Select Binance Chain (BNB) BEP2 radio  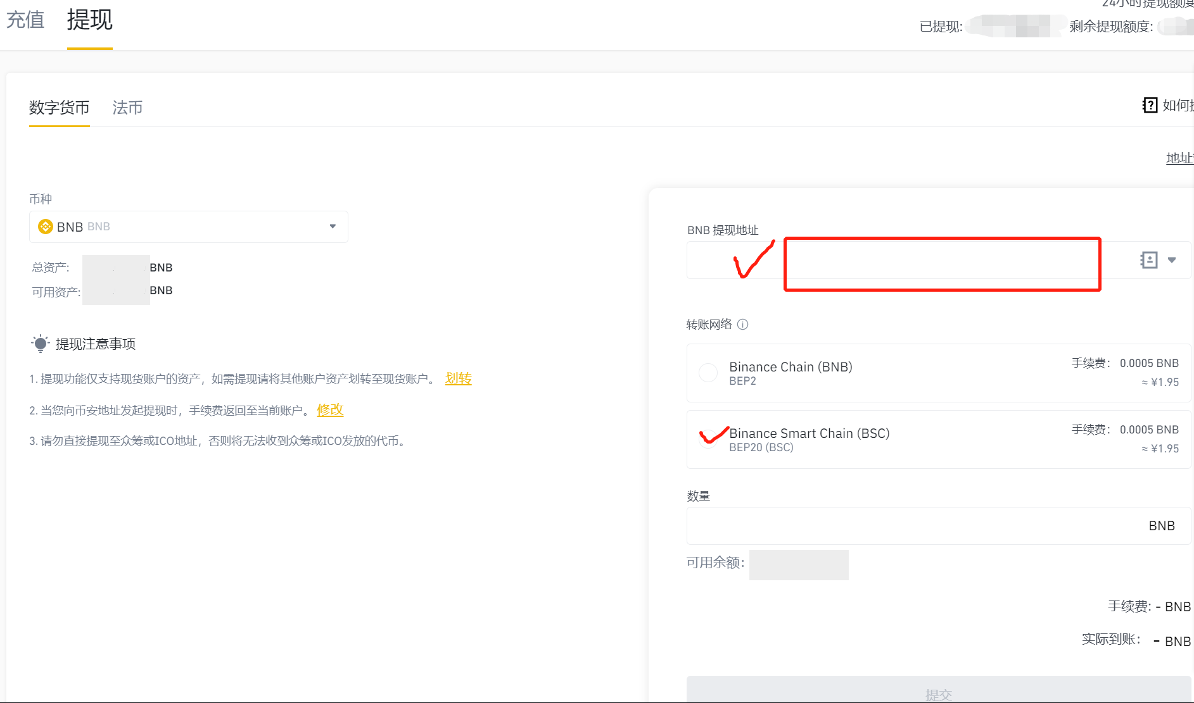(708, 373)
